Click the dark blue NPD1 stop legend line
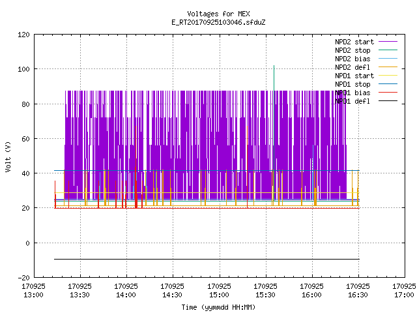This screenshot has width=417, height=313. click(388, 84)
